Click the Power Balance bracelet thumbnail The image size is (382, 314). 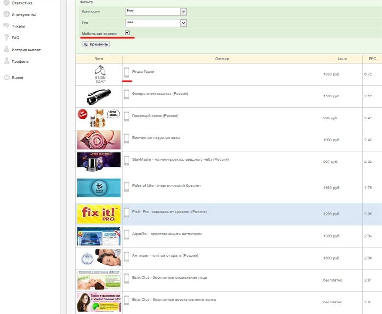[x=99, y=188]
